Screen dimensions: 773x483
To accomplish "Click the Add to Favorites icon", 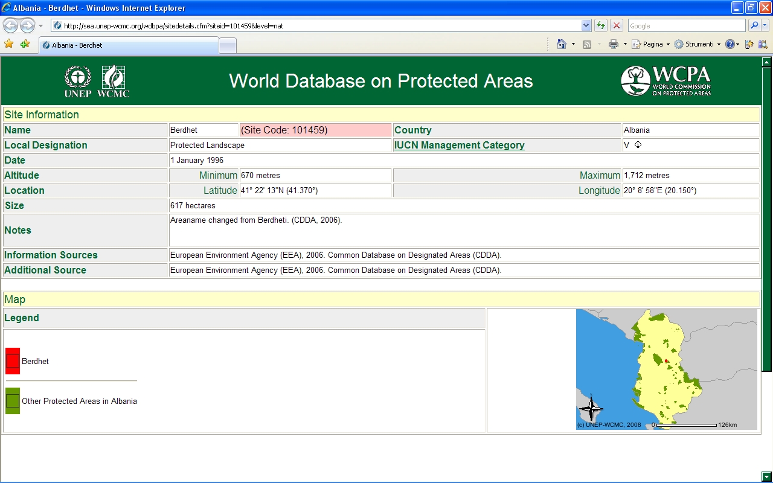I will [25, 44].
